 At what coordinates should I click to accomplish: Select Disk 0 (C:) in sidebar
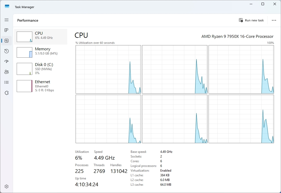pos(41,69)
